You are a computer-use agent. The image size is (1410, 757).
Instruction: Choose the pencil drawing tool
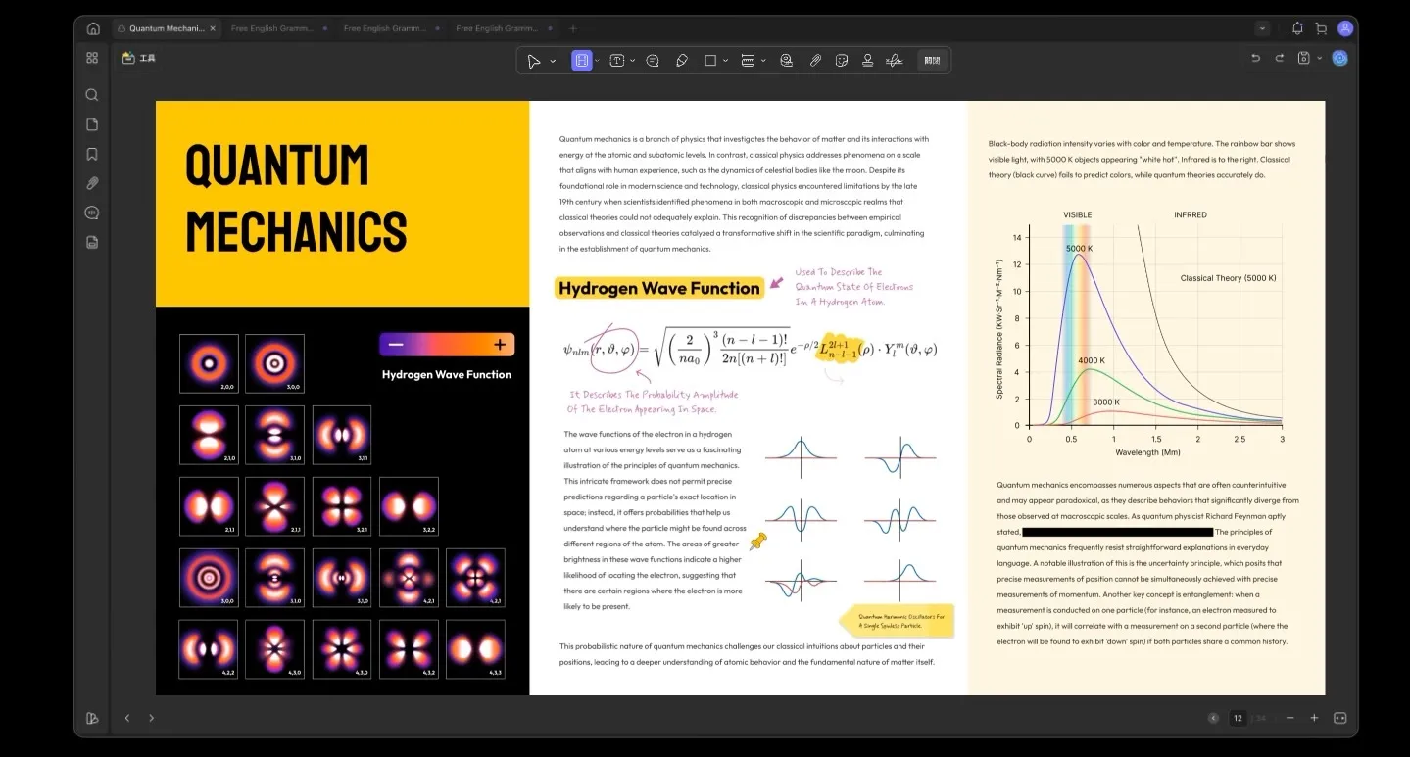click(682, 61)
